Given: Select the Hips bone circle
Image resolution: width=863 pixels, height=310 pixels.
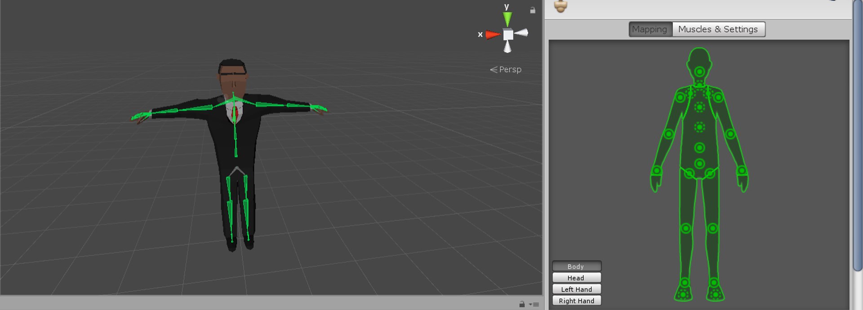Looking at the screenshot, I should point(699,164).
